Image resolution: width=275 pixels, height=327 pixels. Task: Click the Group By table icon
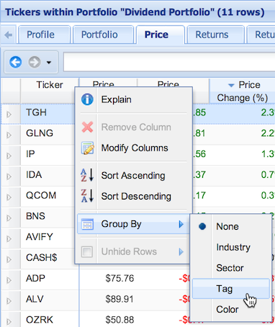pos(87,224)
